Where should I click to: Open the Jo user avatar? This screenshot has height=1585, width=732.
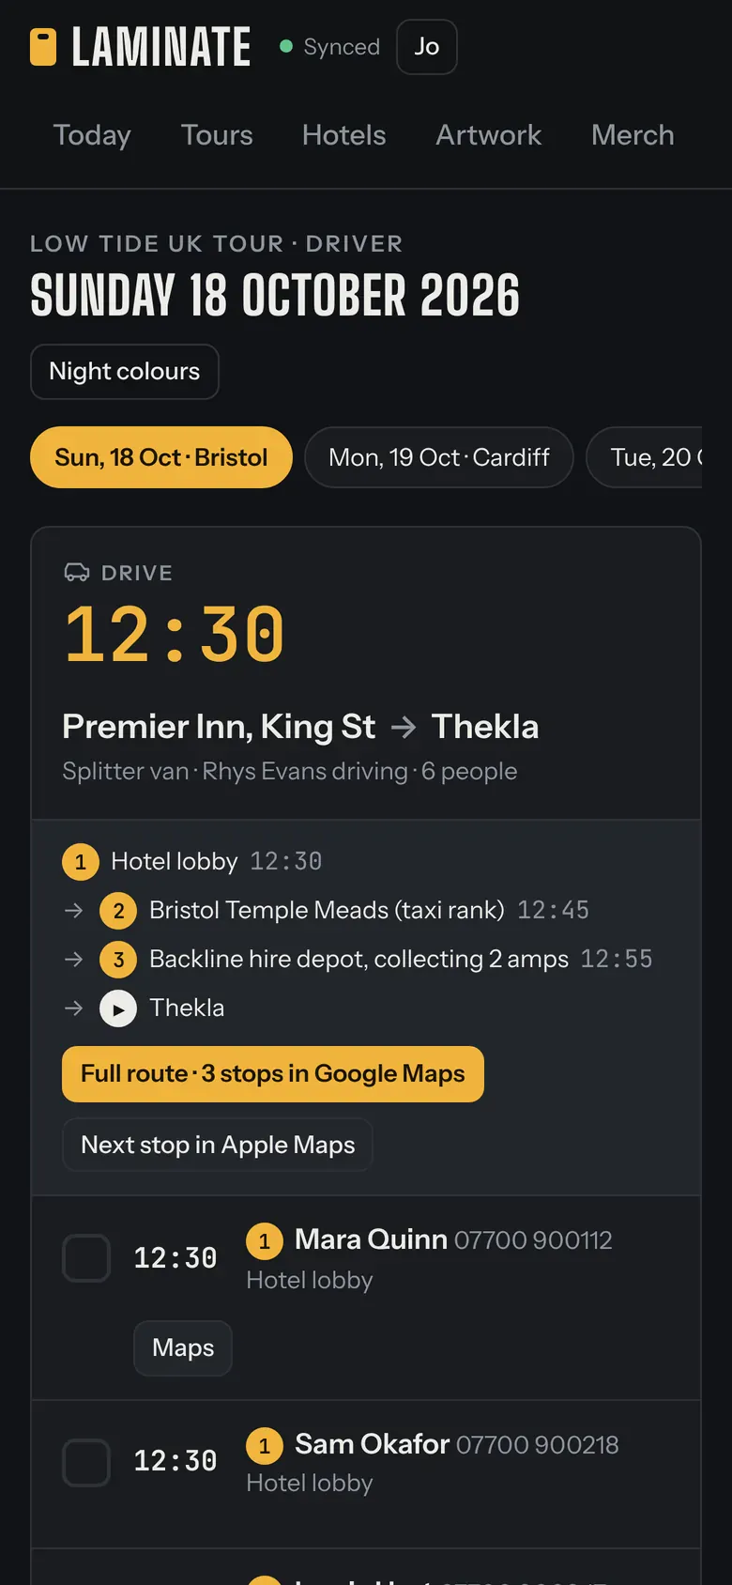pos(427,47)
